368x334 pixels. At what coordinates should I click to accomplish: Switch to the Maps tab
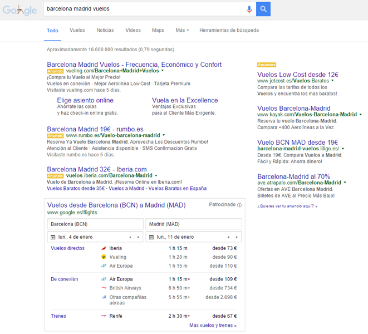coord(158,30)
